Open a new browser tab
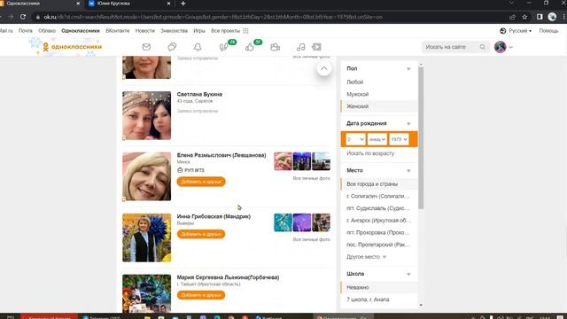 pyautogui.click(x=183, y=4)
